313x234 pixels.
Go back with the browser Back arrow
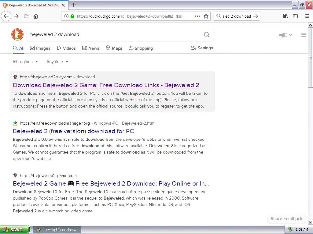click(x=6, y=16)
